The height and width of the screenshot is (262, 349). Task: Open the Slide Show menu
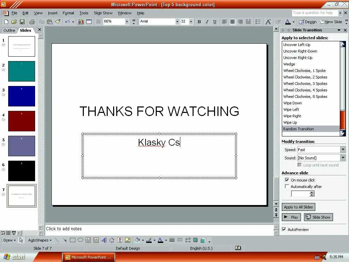coord(103,13)
